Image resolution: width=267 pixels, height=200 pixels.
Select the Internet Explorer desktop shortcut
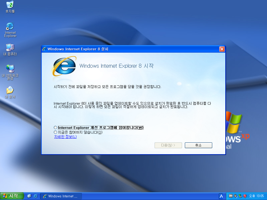coord(10,30)
